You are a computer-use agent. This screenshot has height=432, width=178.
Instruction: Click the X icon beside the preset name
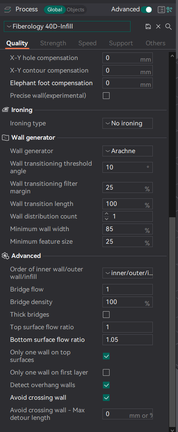click(158, 26)
